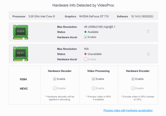This screenshot has width=166, height=116.
Task: Uncheck H264 Video Processing Enable
Action: coord(94,79)
